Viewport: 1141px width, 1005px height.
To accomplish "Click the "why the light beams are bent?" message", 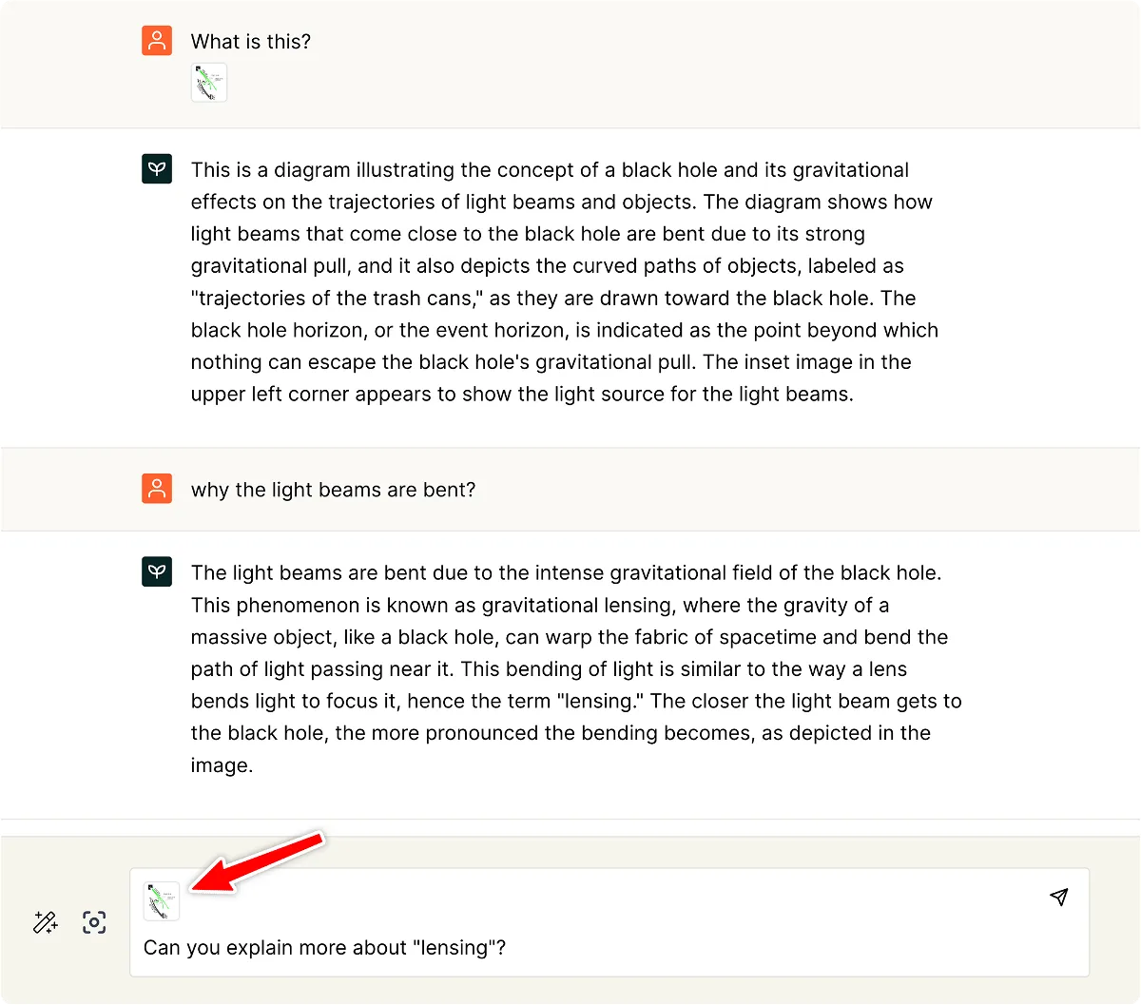I will (x=333, y=490).
